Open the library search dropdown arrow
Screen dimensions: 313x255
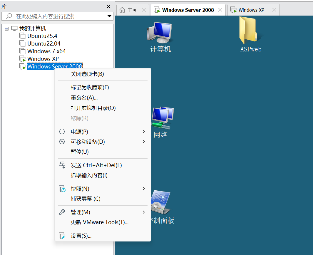[x=109, y=16]
